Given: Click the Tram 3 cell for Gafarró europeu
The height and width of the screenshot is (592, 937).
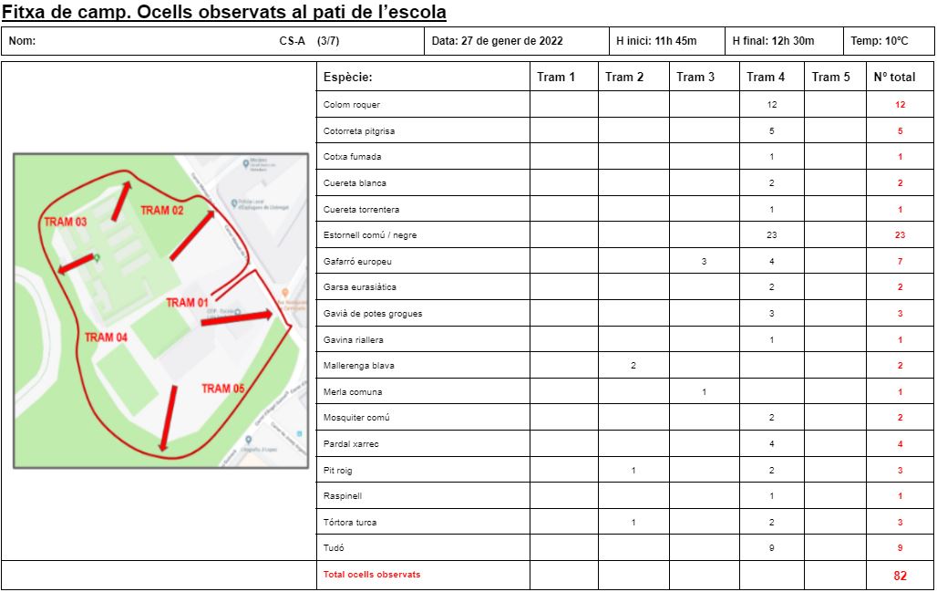Looking at the screenshot, I should pos(704,262).
